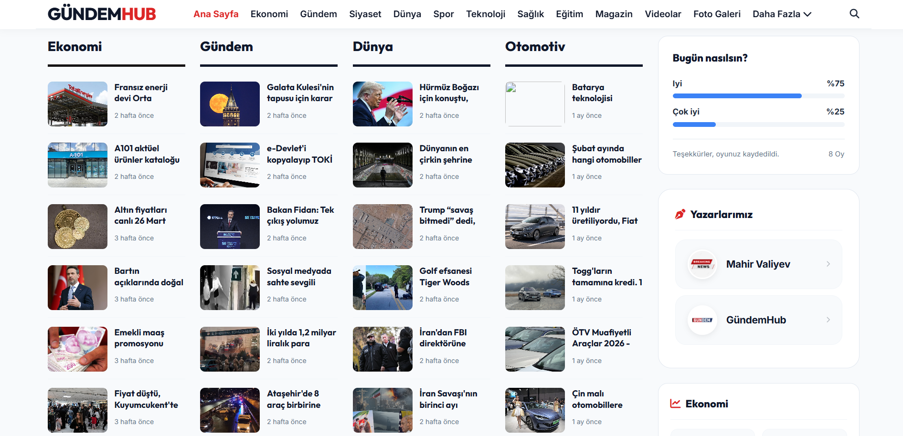Go to the Teknoloji menu item

[485, 14]
